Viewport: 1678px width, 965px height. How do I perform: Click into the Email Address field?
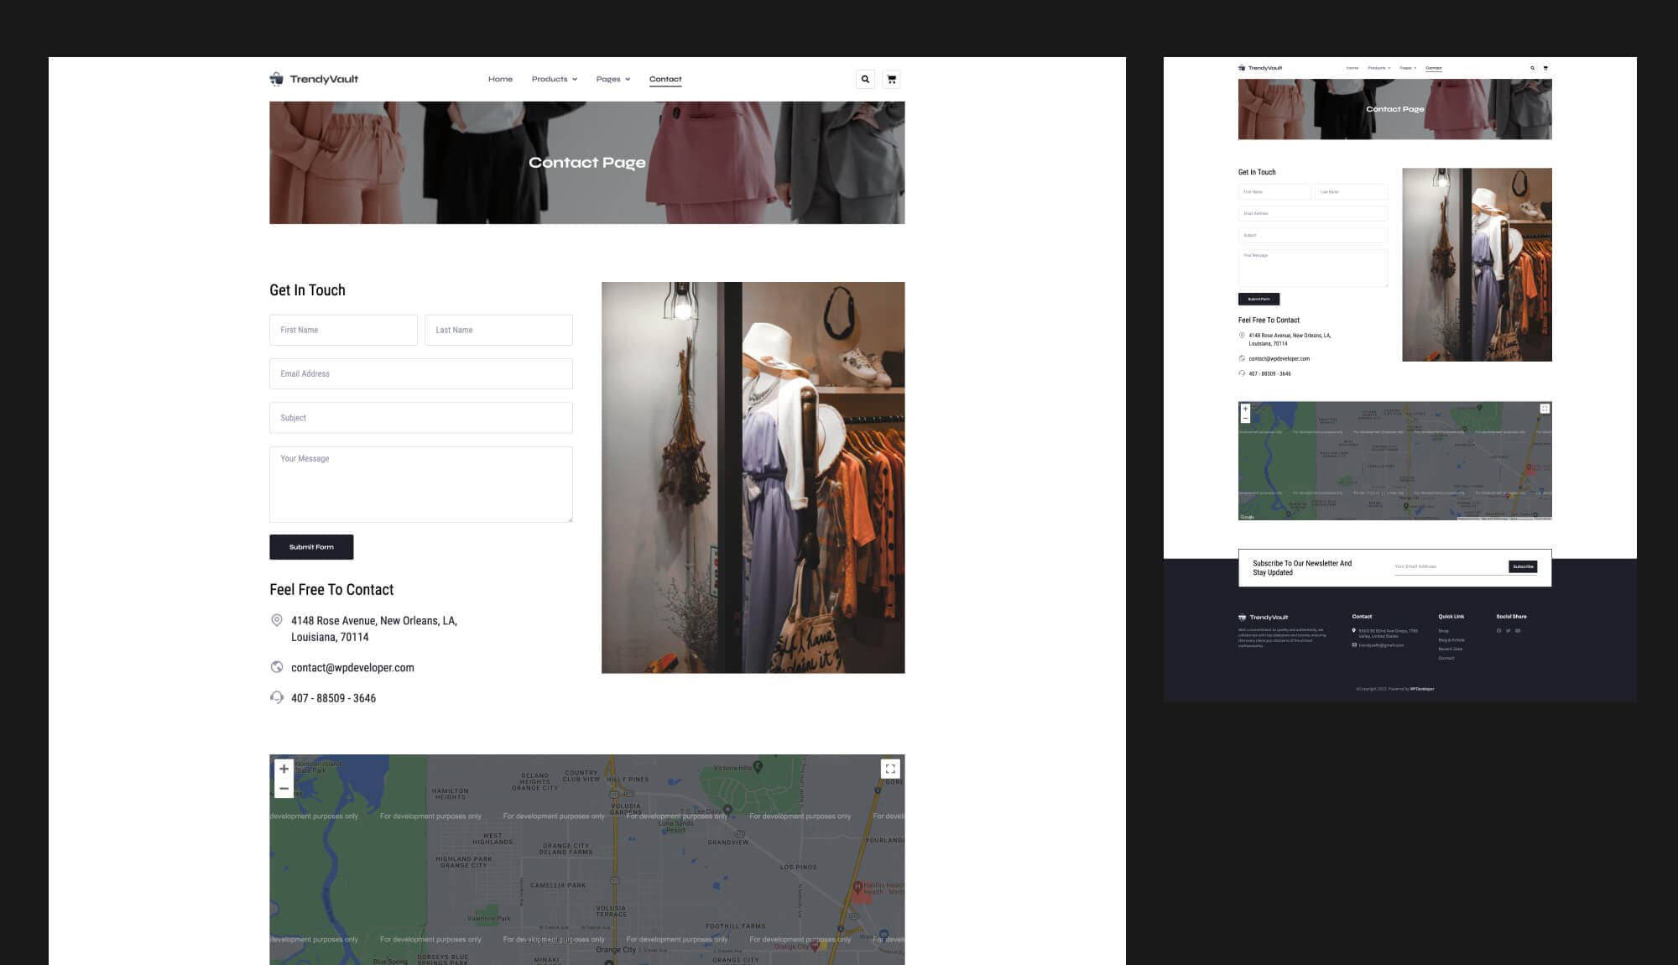point(420,373)
